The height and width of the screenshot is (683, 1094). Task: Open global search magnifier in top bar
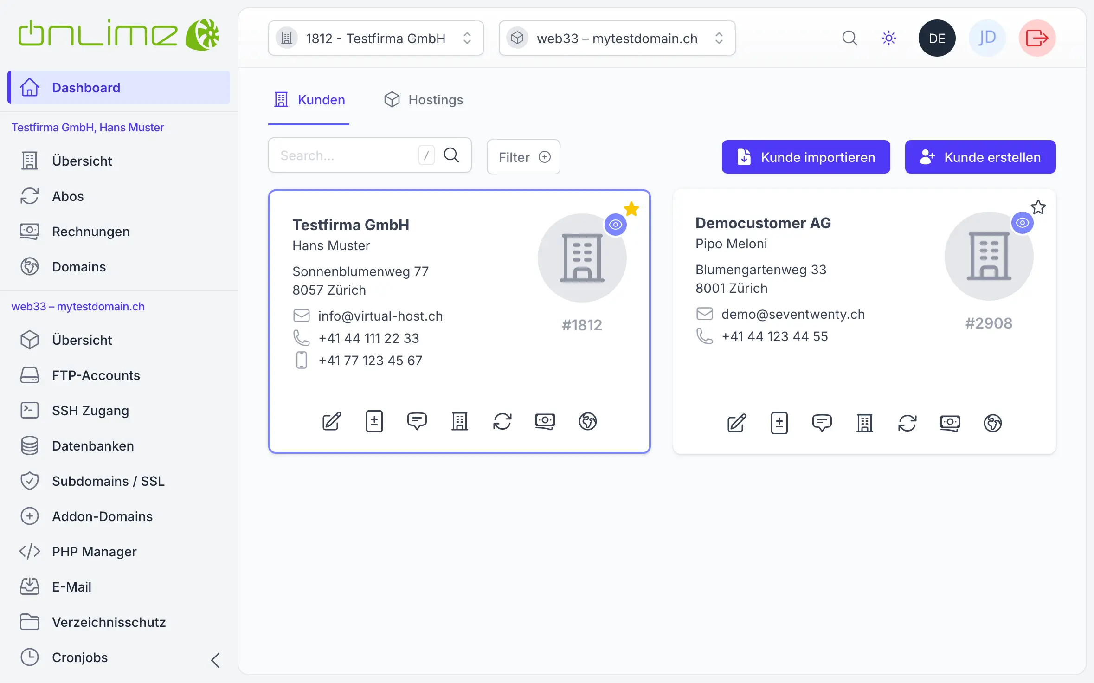[x=849, y=38]
